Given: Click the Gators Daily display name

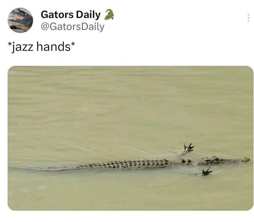Looking at the screenshot, I should [70, 14].
